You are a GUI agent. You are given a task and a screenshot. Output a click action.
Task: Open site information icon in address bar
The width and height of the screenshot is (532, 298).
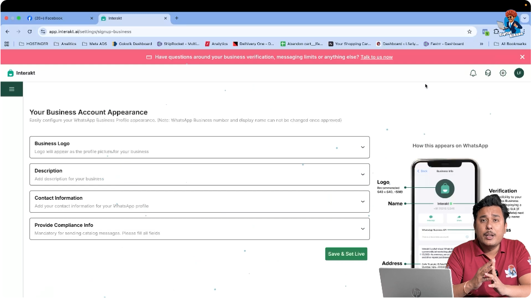pyautogui.click(x=43, y=31)
